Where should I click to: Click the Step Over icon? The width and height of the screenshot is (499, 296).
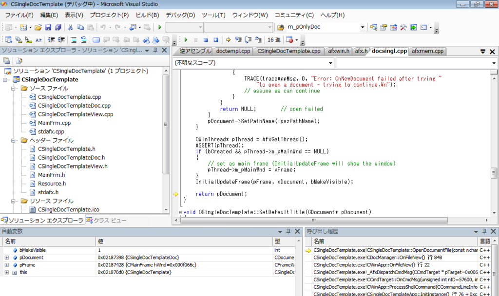tap(248, 40)
